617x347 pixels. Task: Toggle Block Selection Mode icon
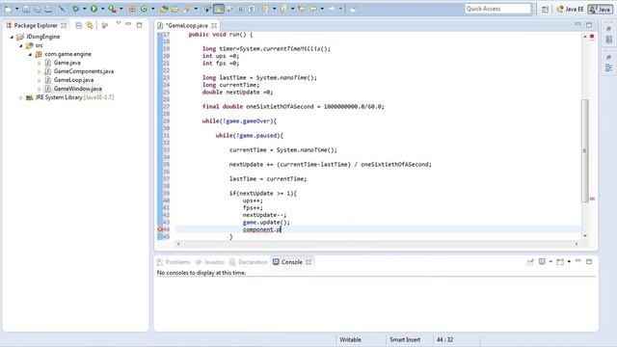241,9
